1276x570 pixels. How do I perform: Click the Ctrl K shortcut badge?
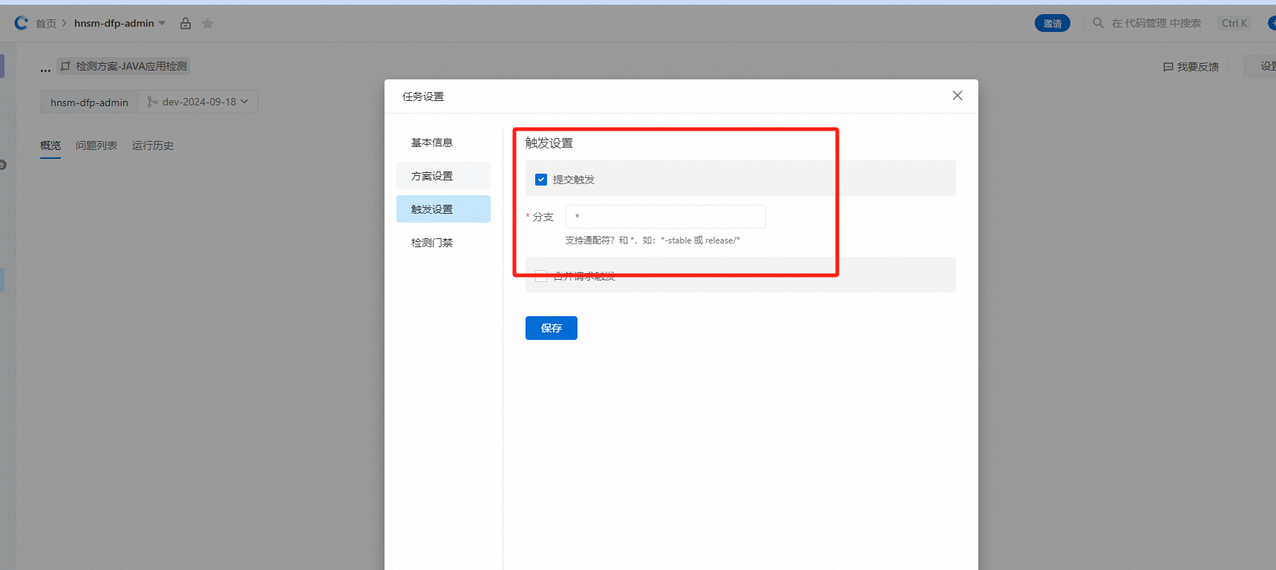1234,23
